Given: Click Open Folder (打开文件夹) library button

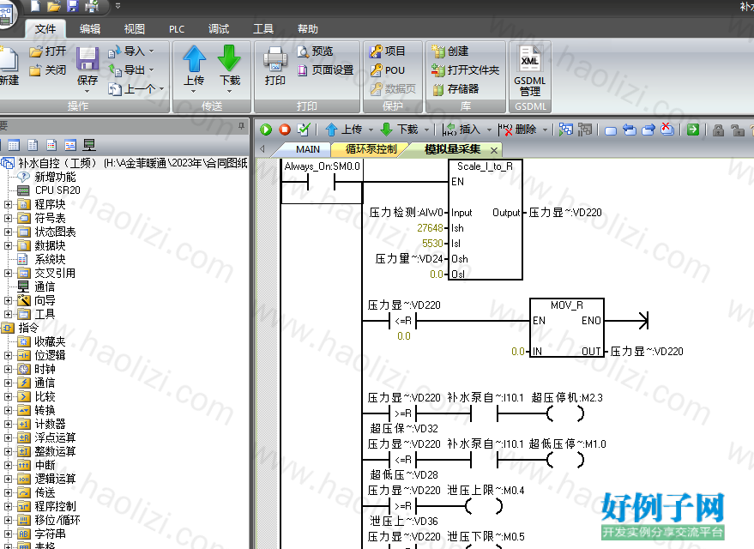Looking at the screenshot, I should coord(466,70).
